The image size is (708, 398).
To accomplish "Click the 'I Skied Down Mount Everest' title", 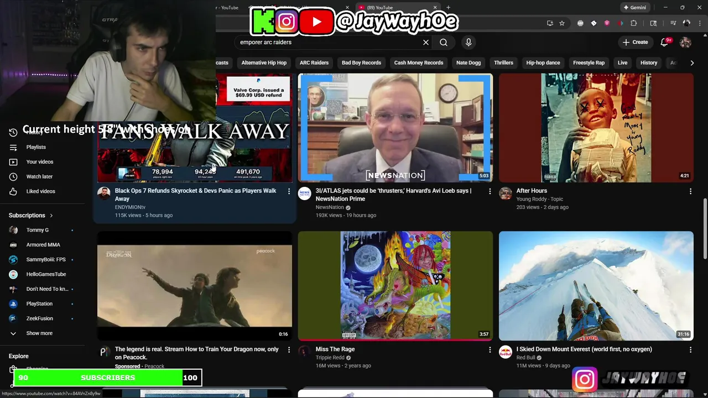I will 584,349.
